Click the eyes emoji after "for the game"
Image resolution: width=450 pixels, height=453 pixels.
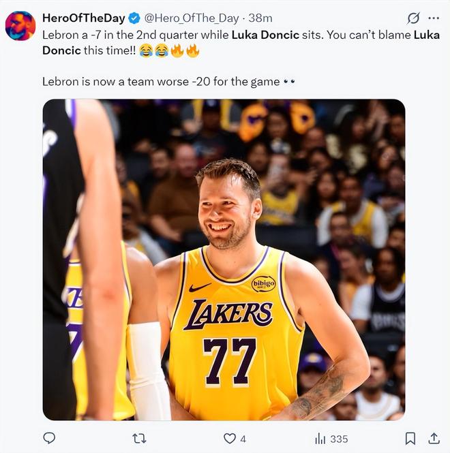tap(289, 82)
